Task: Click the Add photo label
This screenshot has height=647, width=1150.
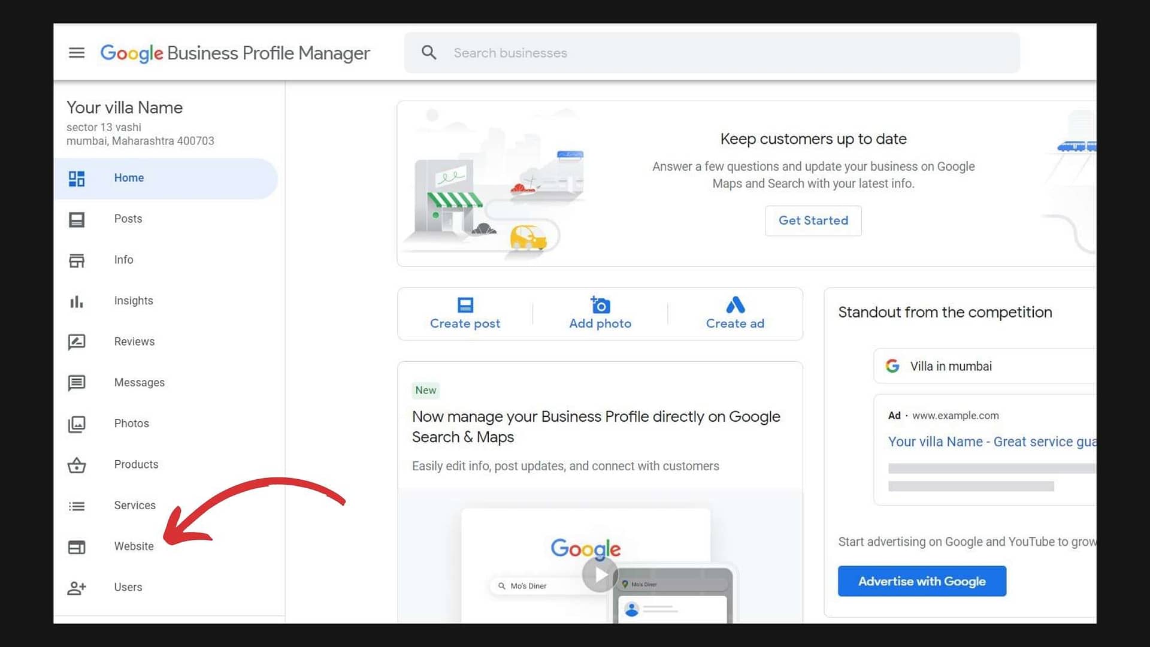Action: (x=600, y=323)
